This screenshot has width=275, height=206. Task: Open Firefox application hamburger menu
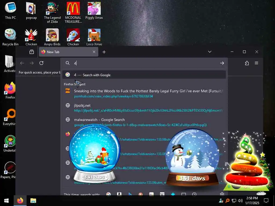click(x=256, y=63)
